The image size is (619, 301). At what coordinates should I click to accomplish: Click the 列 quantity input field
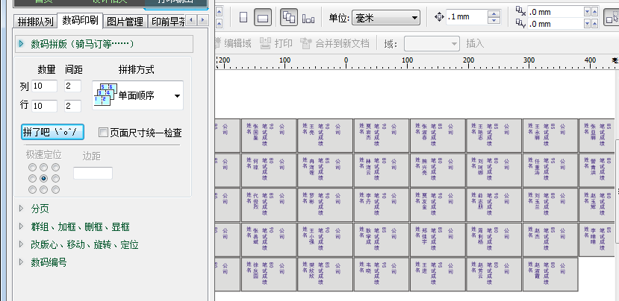[x=44, y=86]
